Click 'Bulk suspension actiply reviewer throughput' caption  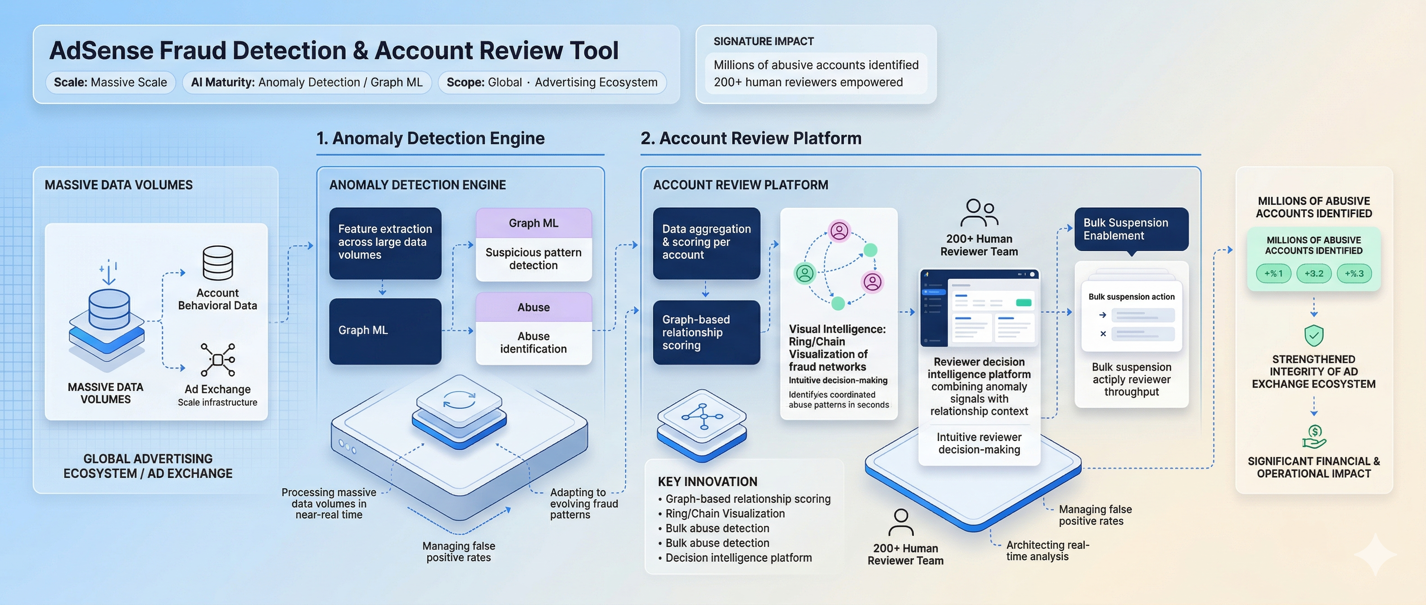click(x=1132, y=379)
